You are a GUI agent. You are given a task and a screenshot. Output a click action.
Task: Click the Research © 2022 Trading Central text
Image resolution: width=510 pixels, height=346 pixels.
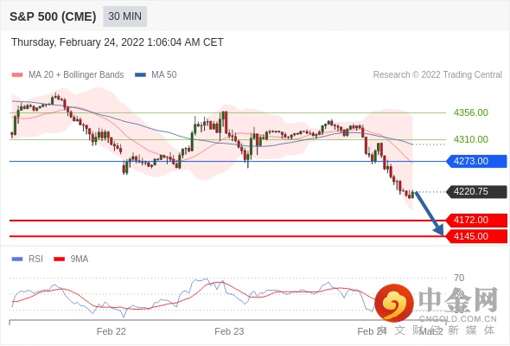pyautogui.click(x=437, y=75)
